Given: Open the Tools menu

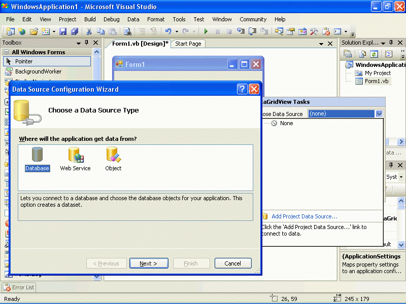Looking at the screenshot, I should (x=179, y=19).
